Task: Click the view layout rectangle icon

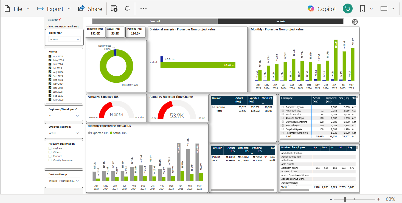Action: point(384,8)
